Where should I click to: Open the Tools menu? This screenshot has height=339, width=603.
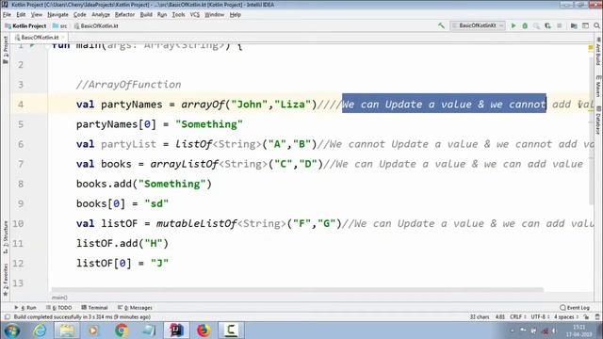(178, 15)
